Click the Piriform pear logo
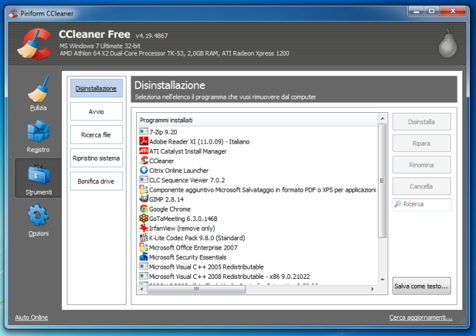Viewport: 476px width, 336px height. (447, 44)
